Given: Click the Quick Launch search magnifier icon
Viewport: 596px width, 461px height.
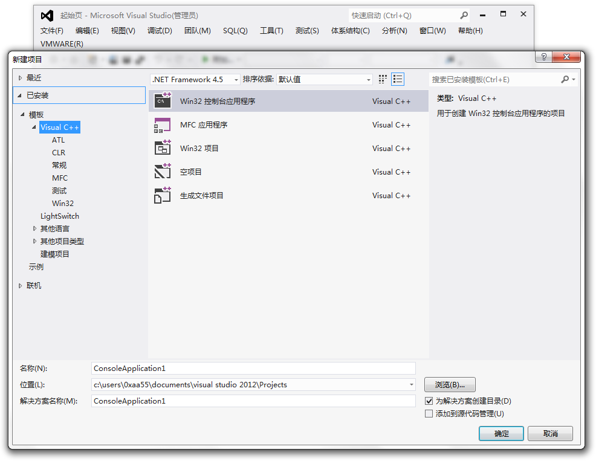Looking at the screenshot, I should [464, 16].
